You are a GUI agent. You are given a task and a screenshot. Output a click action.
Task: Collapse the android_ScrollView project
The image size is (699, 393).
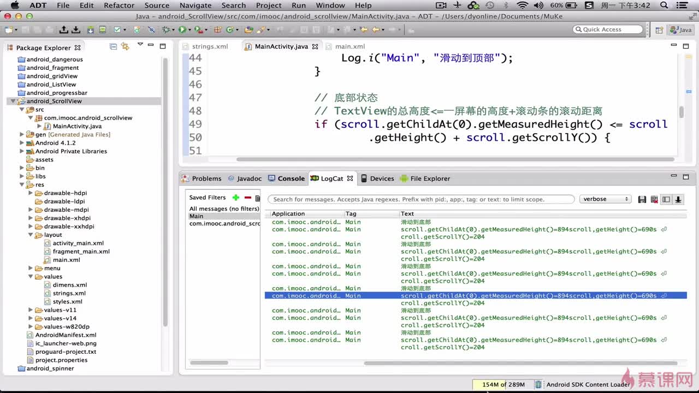click(13, 101)
